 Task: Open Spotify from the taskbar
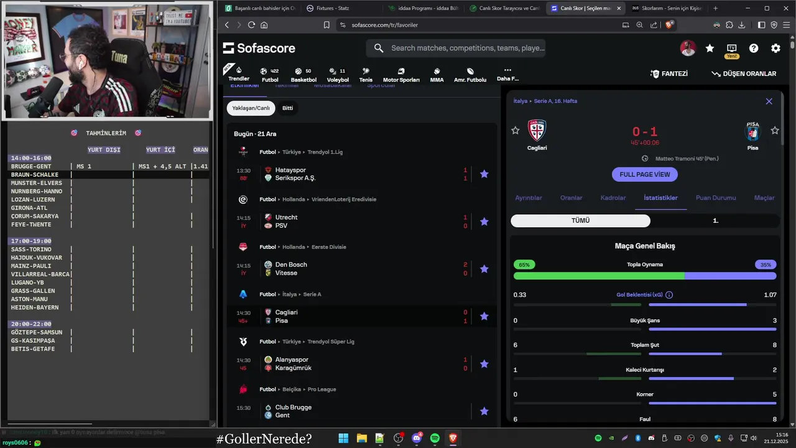point(435,439)
